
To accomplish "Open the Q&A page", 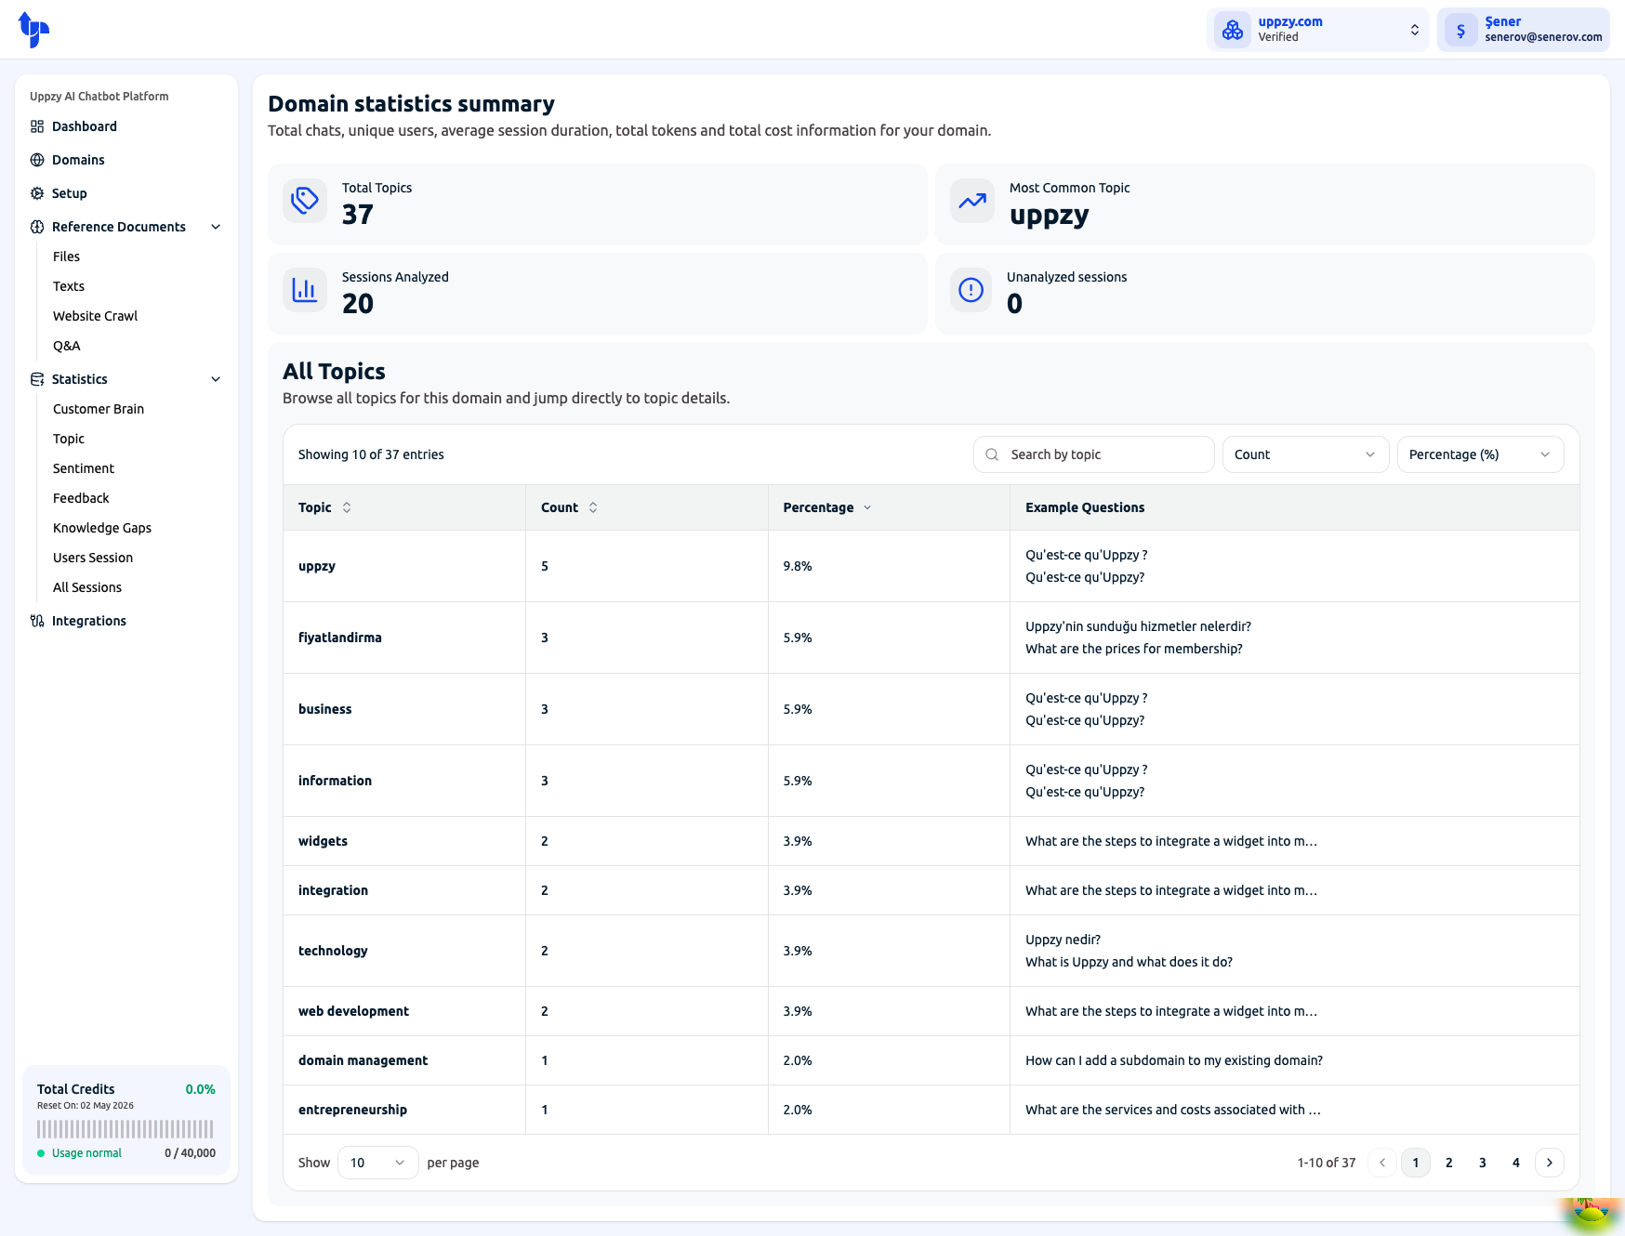I will coord(67,346).
